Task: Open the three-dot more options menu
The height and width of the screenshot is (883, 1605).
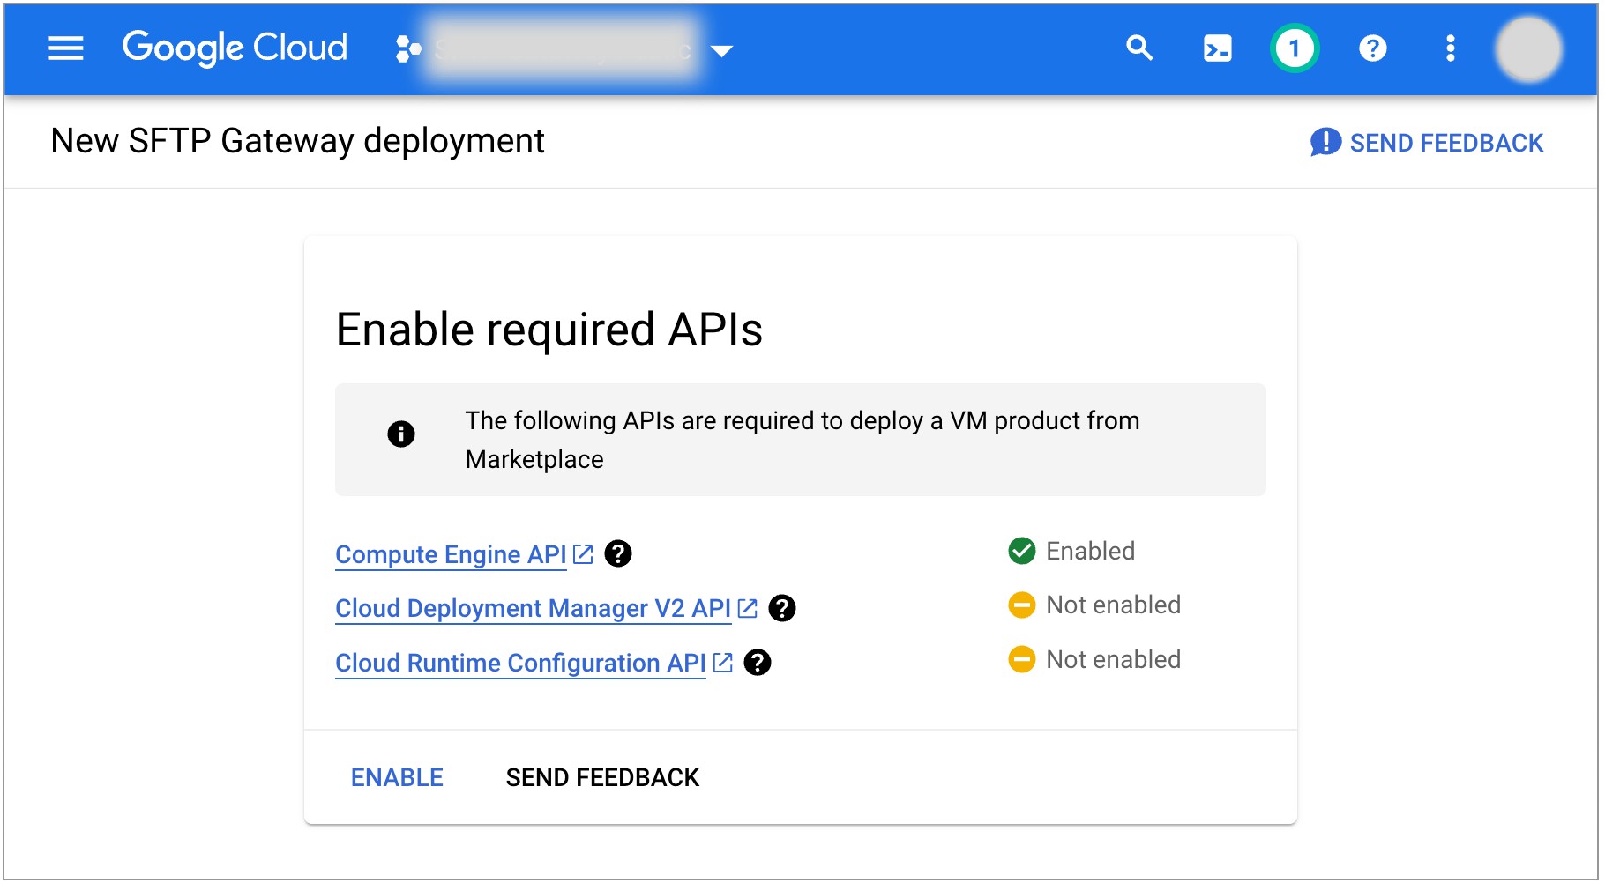Action: (x=1450, y=48)
